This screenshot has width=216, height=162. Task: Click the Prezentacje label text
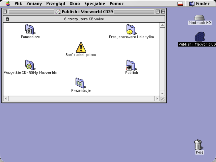click(81, 91)
